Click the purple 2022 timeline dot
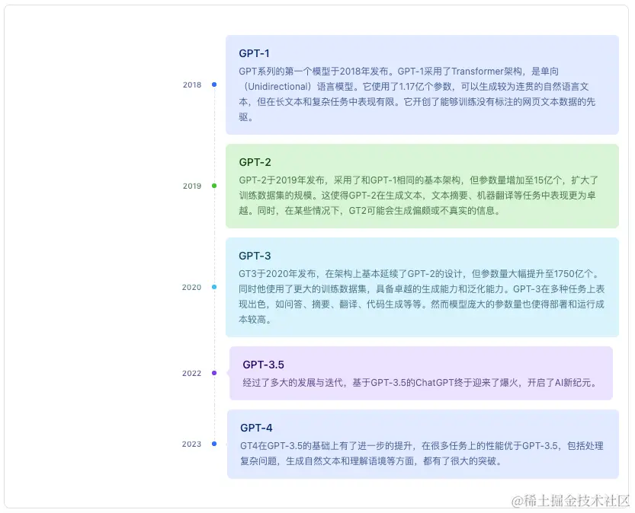635x513 pixels. (214, 373)
